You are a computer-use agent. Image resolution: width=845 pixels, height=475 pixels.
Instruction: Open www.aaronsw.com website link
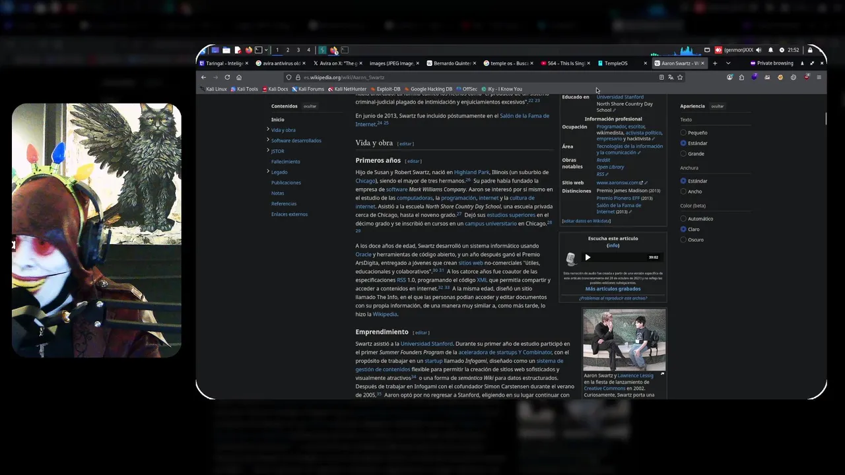(617, 183)
